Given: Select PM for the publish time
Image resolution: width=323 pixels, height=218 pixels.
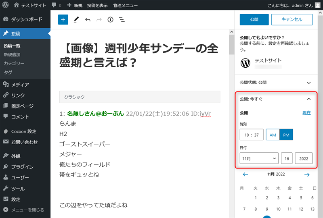Looking at the screenshot, I should [286, 135].
